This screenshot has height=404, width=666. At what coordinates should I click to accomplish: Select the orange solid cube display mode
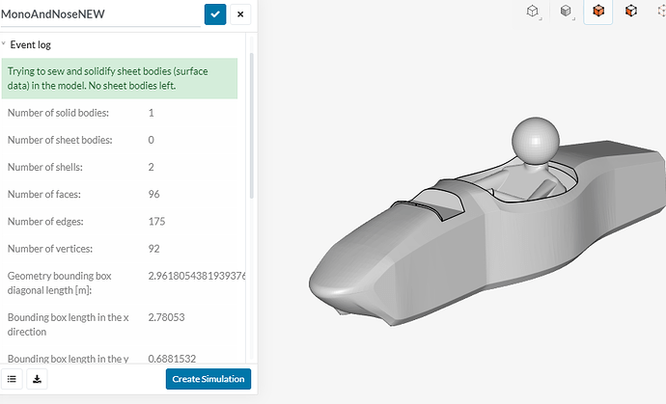pos(598,12)
